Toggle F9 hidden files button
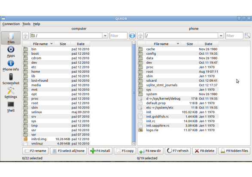 [234, 151]
